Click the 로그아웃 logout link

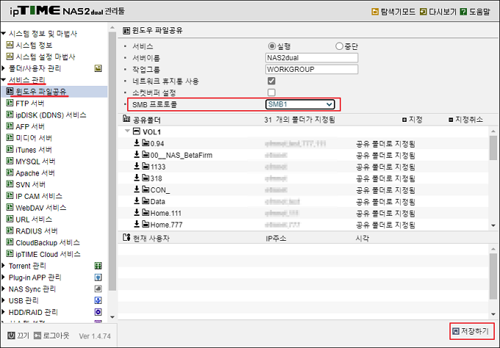click(51, 336)
